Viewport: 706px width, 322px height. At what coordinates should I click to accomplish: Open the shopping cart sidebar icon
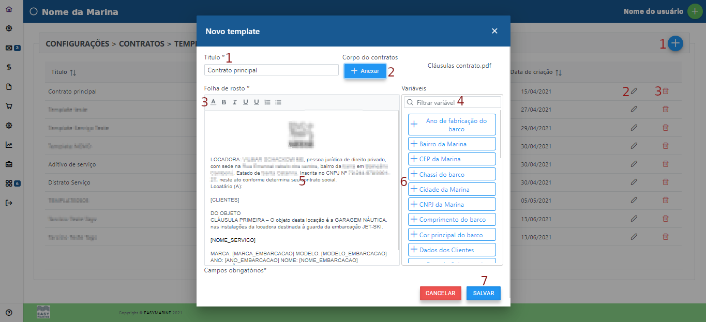9,106
